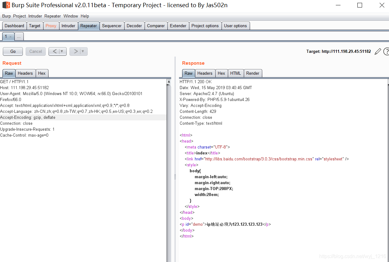The width and height of the screenshot is (389, 262).
Task: Send the request with Go button
Action: 13,51
